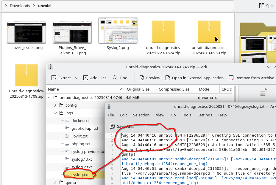The height and width of the screenshot is (185, 276).
Task: Select docker.txt in the archive tree
Action: click(x=80, y=121)
